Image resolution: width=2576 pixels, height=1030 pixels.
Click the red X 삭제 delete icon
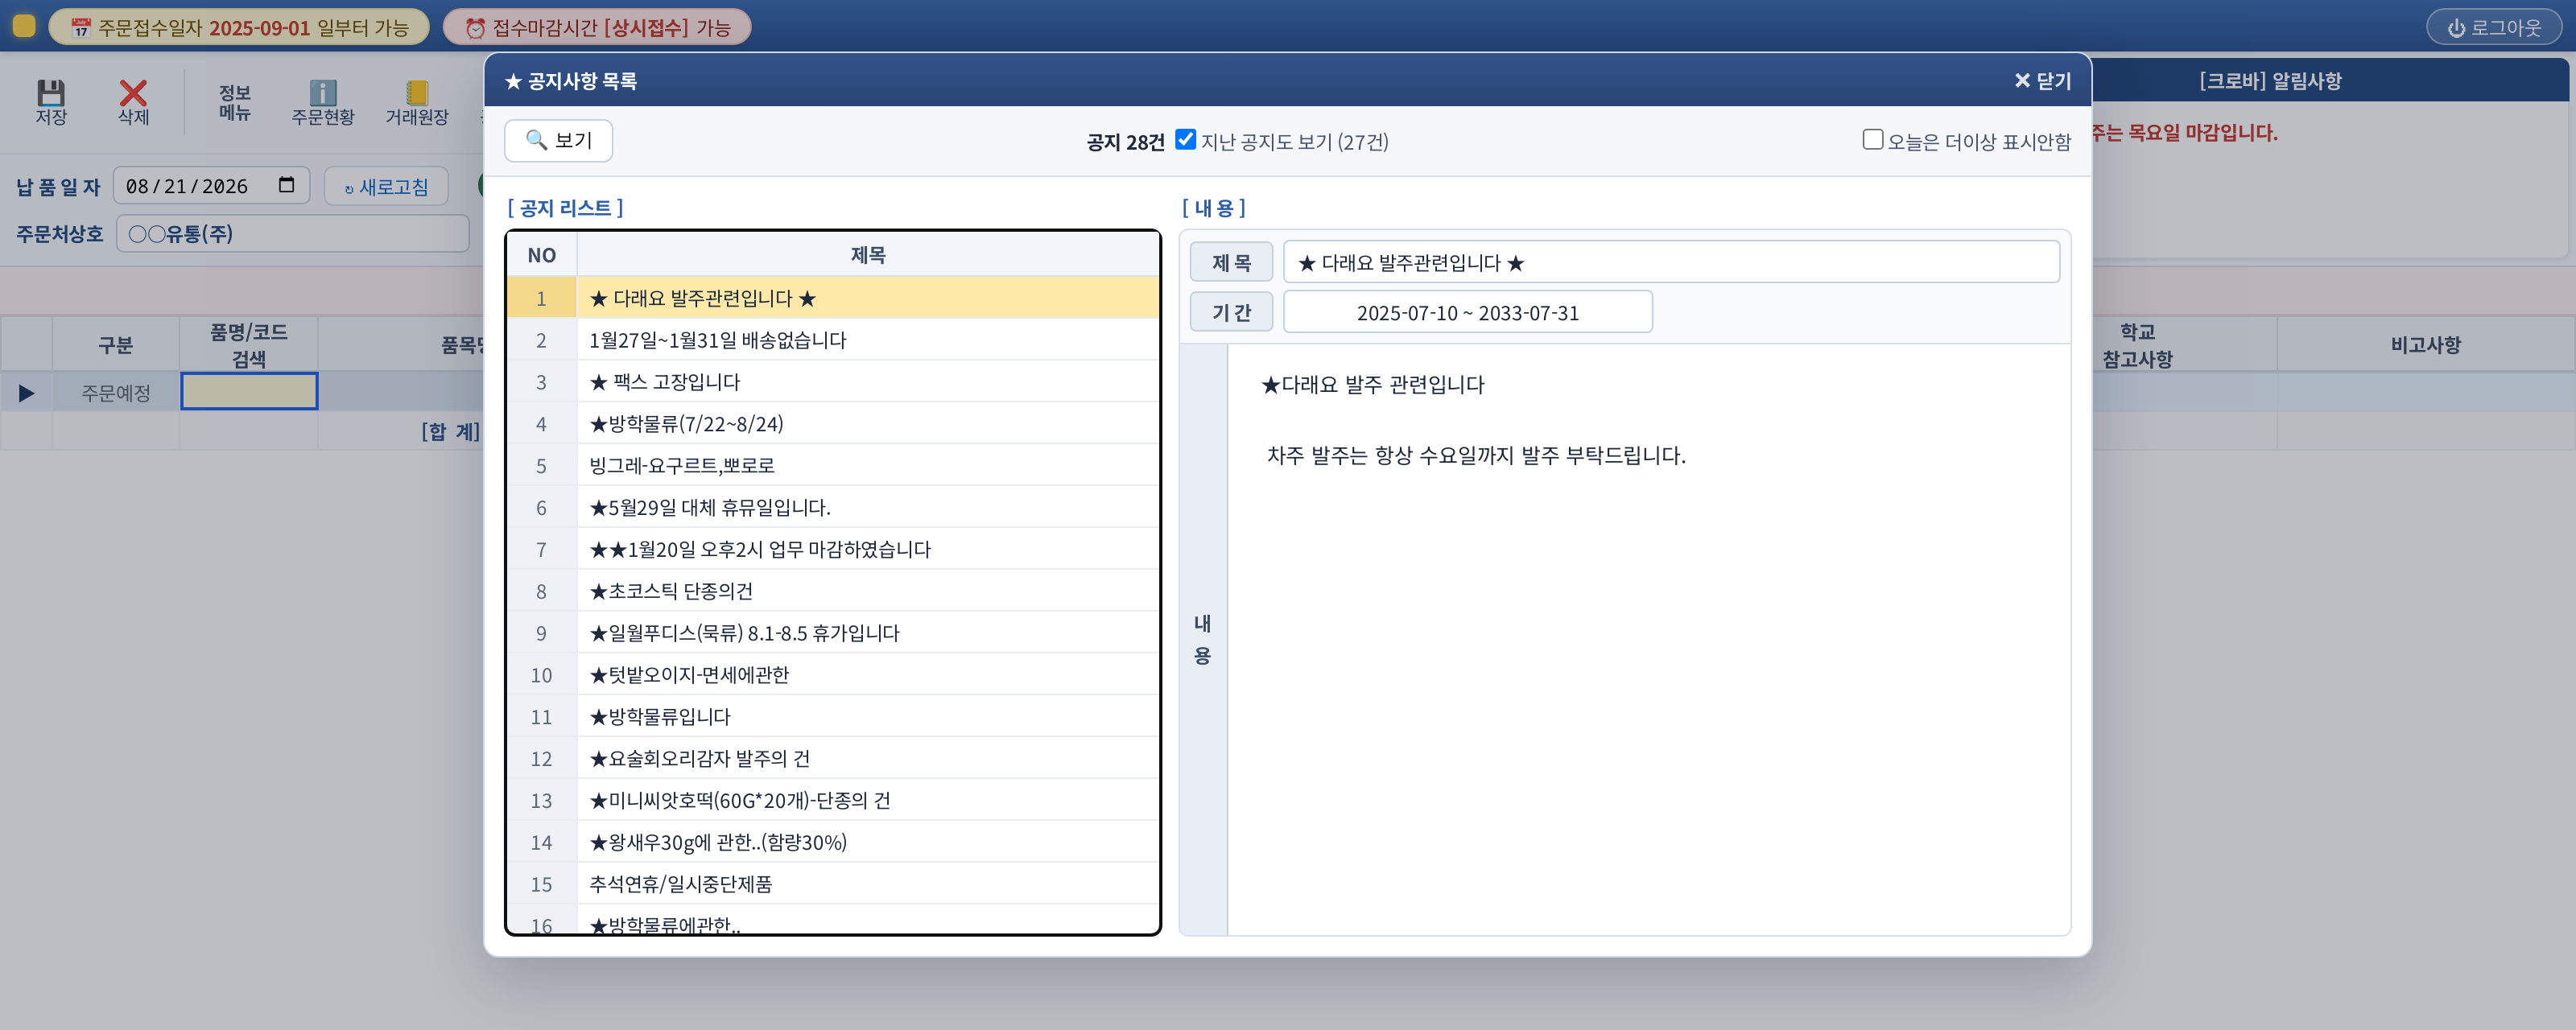(133, 93)
